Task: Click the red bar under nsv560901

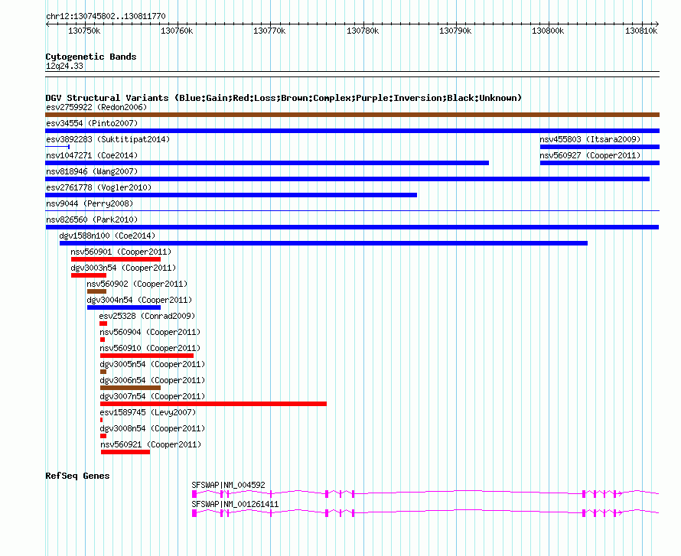Action: (116, 259)
